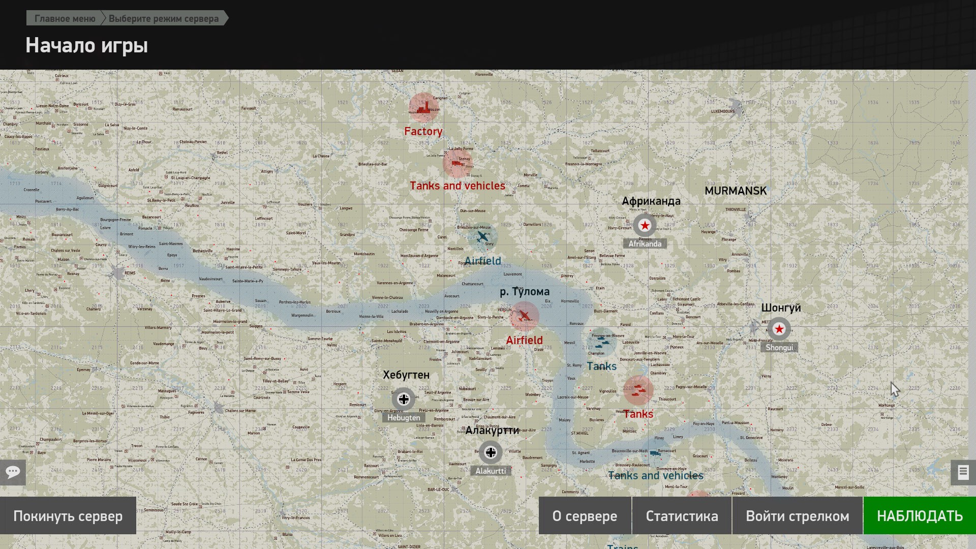Image resolution: width=976 pixels, height=549 pixels.
Task: Click the Алакуртти map label
Action: (x=492, y=431)
